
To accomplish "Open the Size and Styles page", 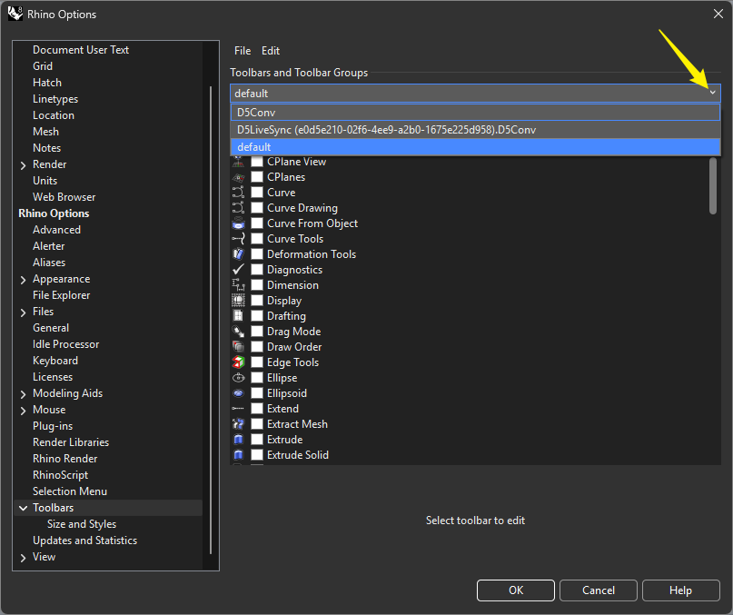I will point(82,524).
